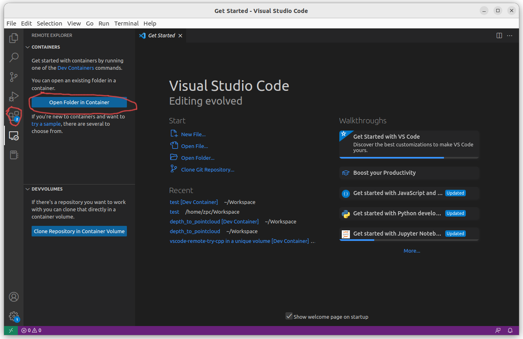Open the editor More Actions ellipsis

510,36
